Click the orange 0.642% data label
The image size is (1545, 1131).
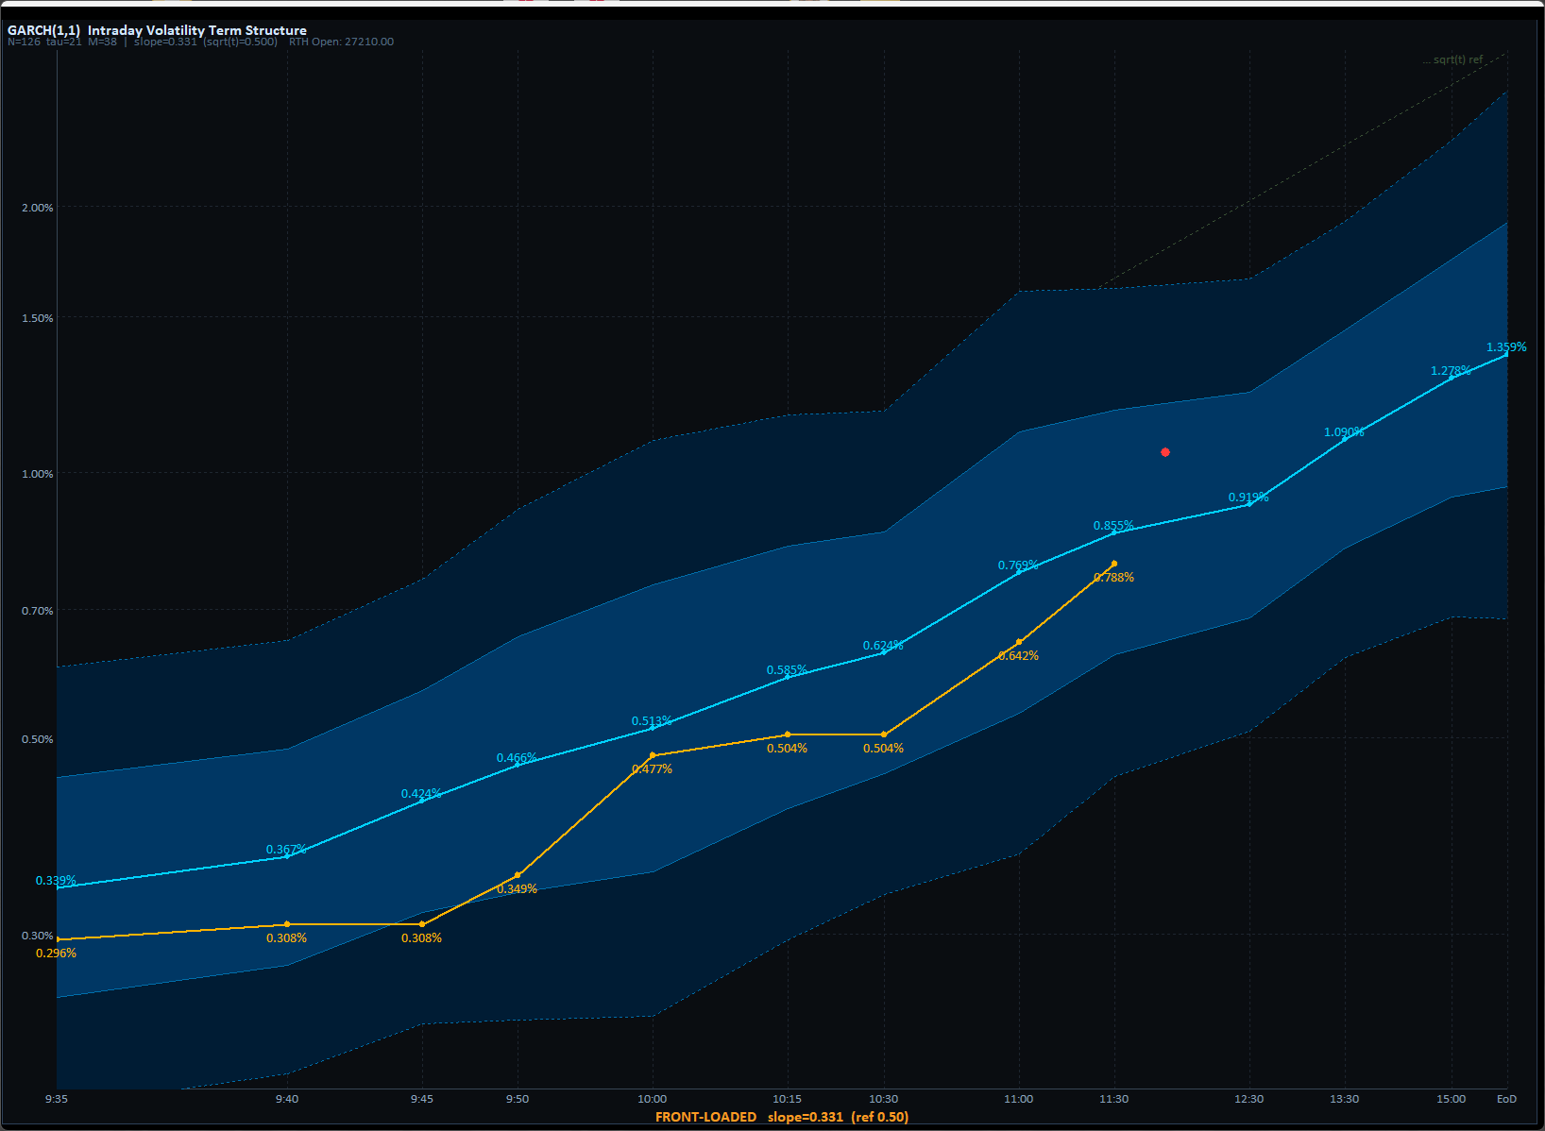[1018, 656]
